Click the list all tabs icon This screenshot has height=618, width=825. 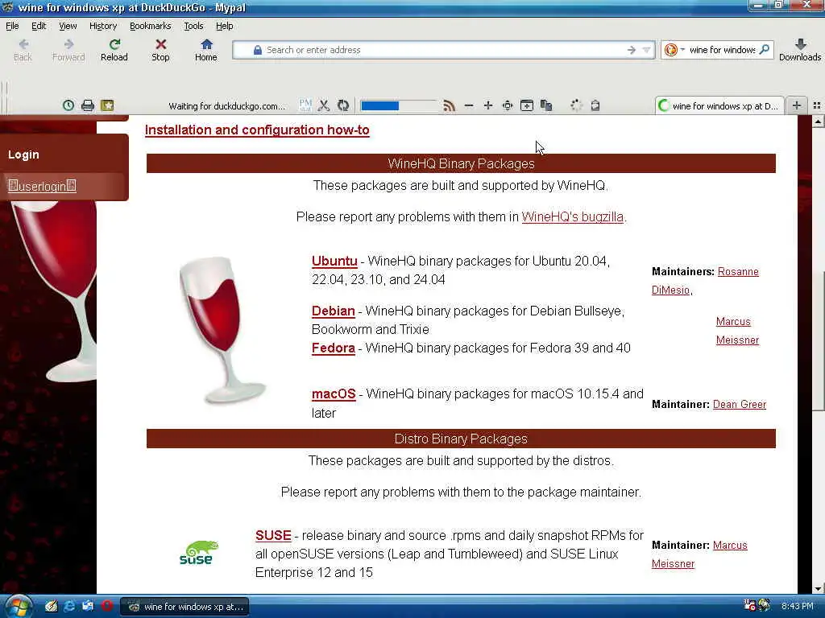pyautogui.click(x=817, y=105)
